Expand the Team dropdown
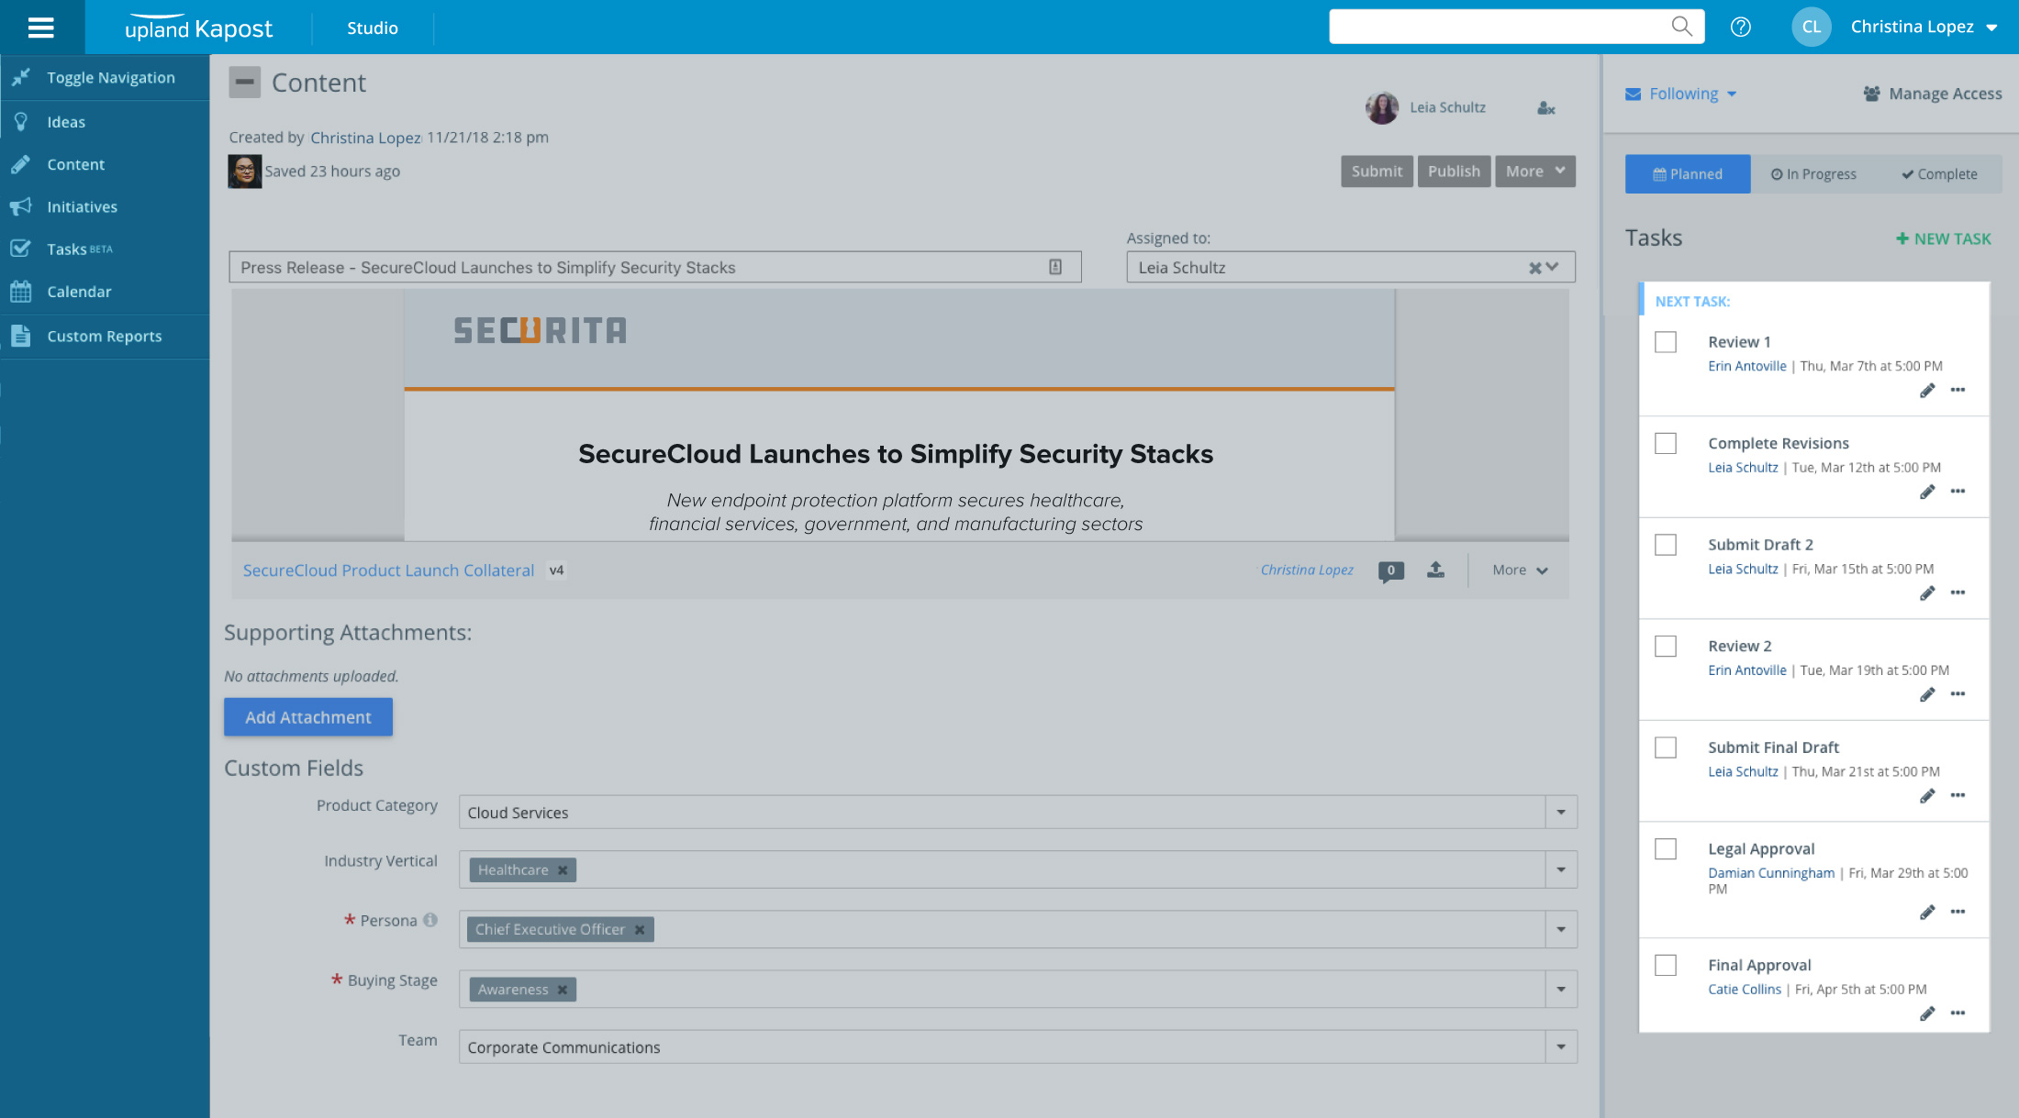The width and height of the screenshot is (2019, 1118). [x=1560, y=1047]
